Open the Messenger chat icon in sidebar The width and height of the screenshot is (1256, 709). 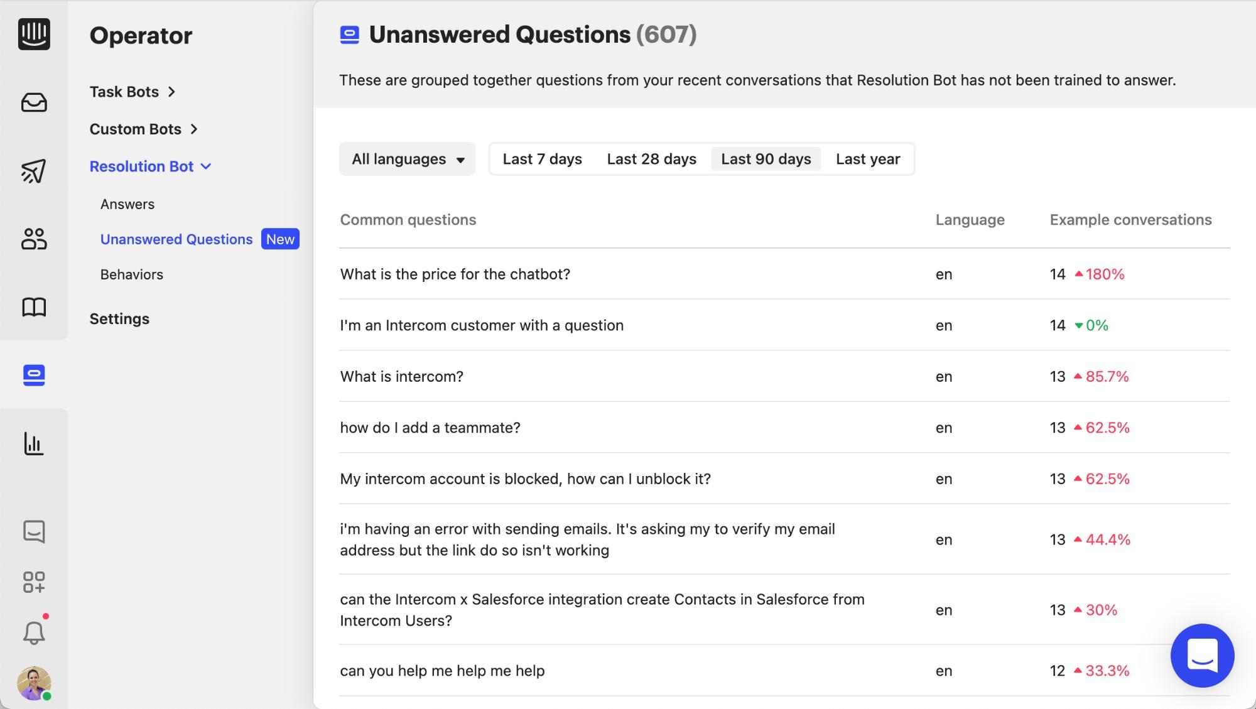tap(34, 531)
